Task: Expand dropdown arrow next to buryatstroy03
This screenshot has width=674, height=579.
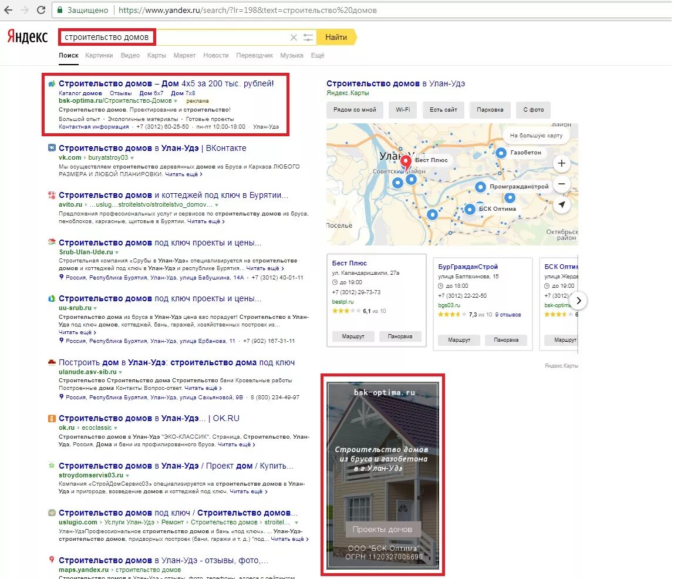Action: [132, 158]
